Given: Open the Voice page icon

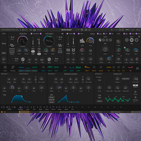Looking at the screenshot, I should (5, 67).
